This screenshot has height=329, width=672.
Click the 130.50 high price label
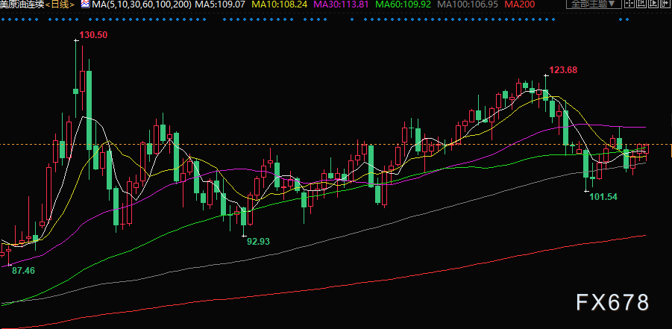pyautogui.click(x=93, y=35)
